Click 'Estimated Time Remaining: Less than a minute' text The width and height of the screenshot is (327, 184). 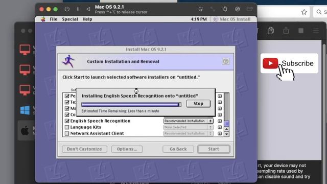pyautogui.click(x=121, y=111)
